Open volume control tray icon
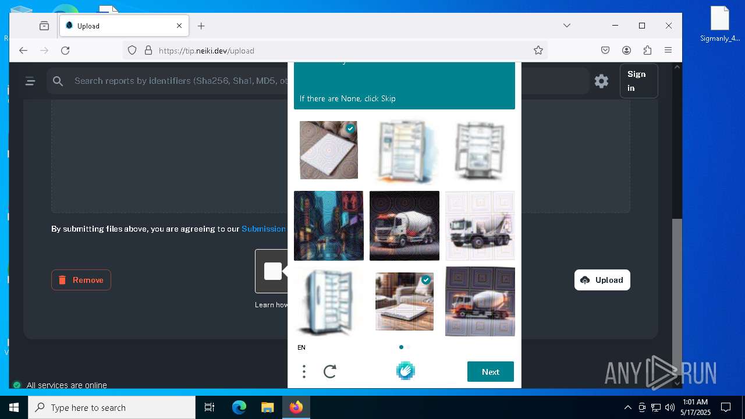The height and width of the screenshot is (419, 745). [x=670, y=407]
